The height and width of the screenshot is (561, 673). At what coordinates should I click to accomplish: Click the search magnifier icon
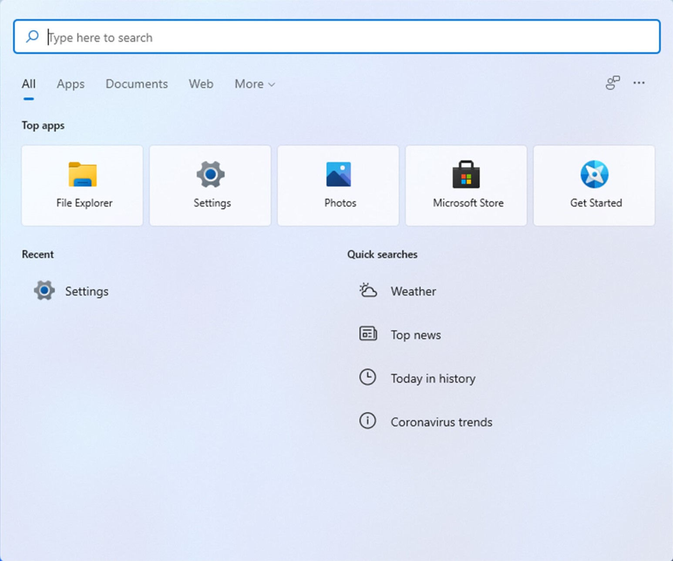click(32, 37)
